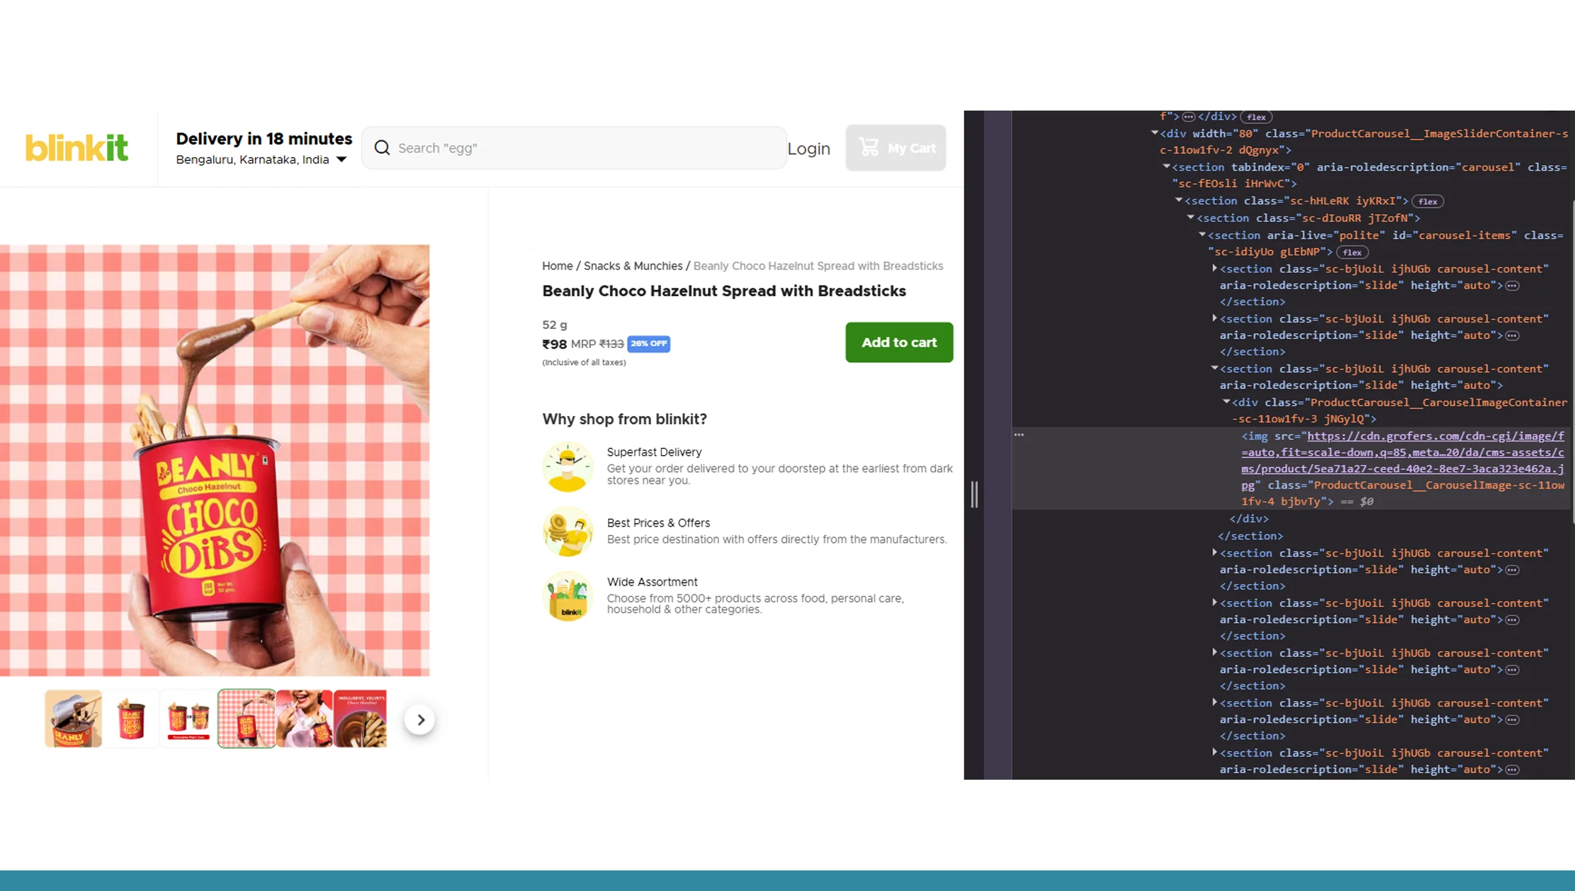Open the Login link

point(809,148)
